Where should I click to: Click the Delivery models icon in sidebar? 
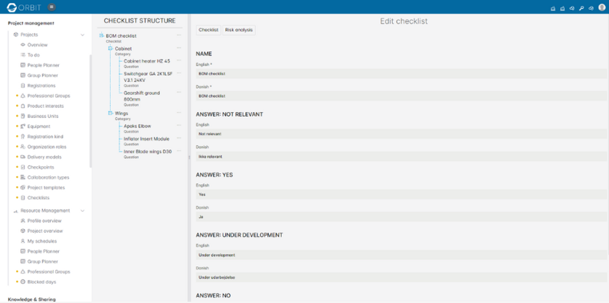pos(23,157)
